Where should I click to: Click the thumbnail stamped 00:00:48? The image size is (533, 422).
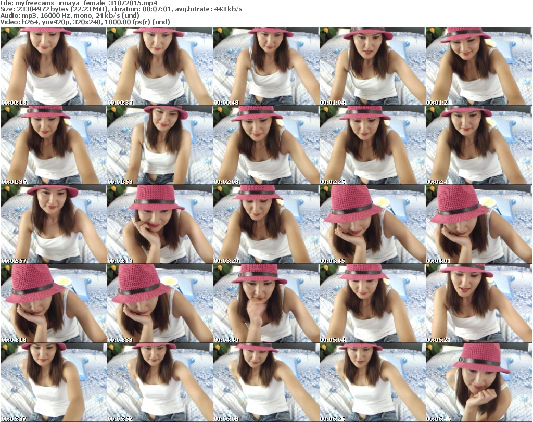click(x=266, y=66)
